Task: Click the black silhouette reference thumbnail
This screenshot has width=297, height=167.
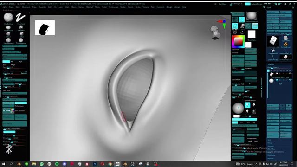Action: 45,28
